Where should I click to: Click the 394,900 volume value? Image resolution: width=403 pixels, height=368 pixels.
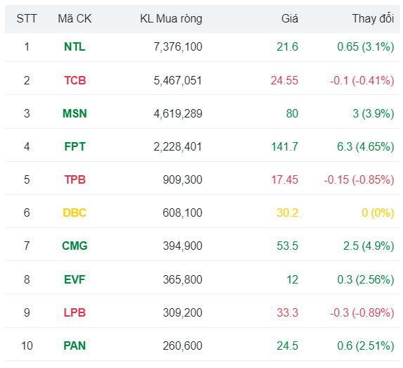point(182,246)
